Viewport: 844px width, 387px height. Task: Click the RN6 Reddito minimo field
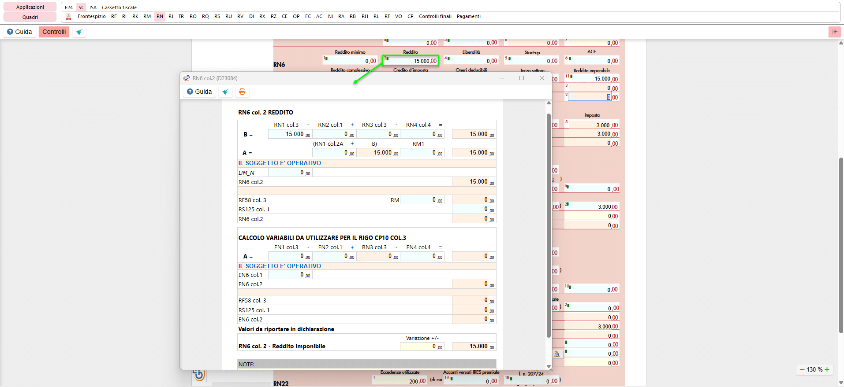click(x=350, y=61)
